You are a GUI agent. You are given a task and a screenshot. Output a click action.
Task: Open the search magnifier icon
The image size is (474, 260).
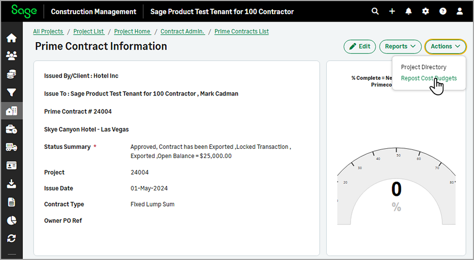[375, 11]
